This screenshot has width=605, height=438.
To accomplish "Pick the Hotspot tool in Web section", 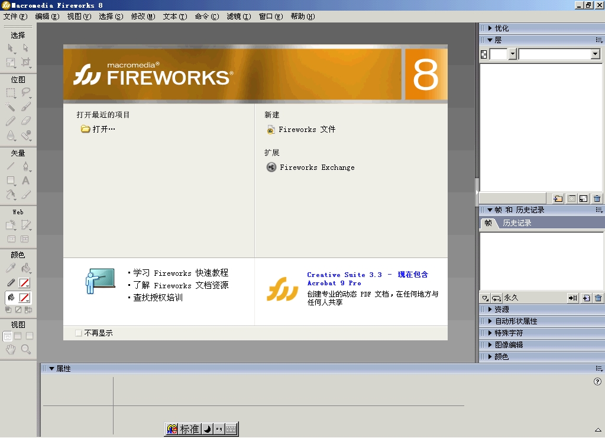I will (11, 225).
